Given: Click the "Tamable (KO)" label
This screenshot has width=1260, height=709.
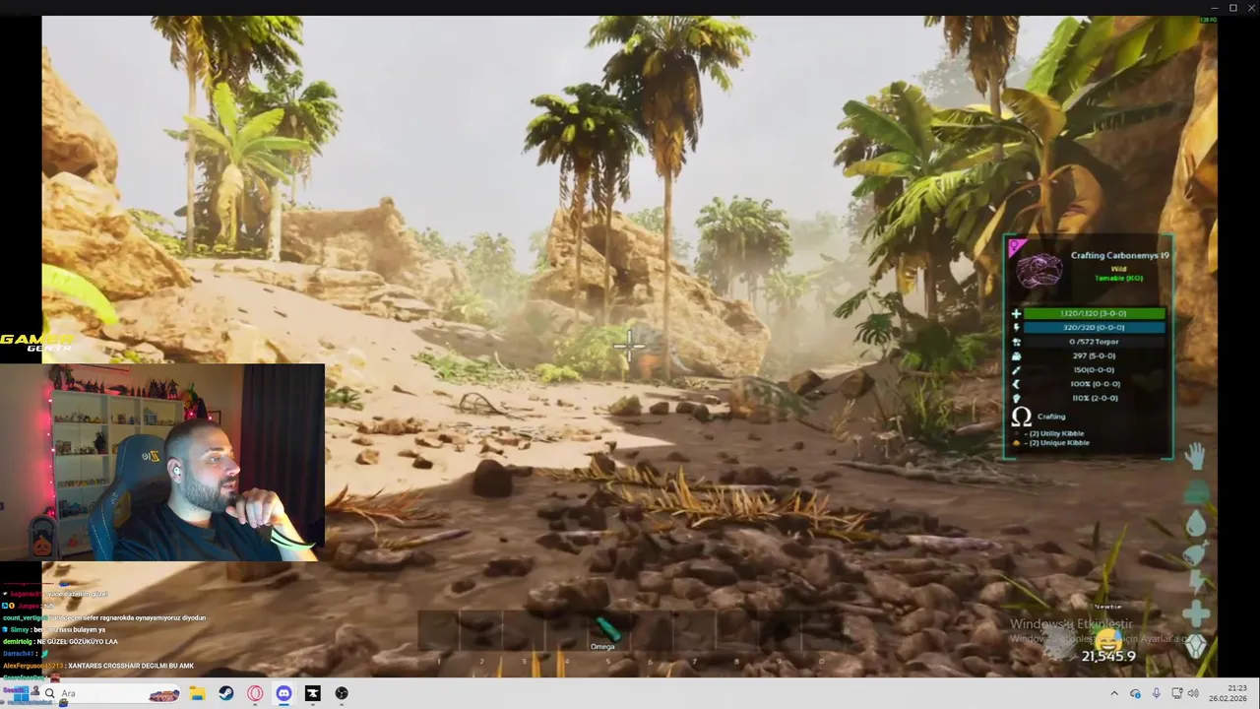Looking at the screenshot, I should point(1118,279).
